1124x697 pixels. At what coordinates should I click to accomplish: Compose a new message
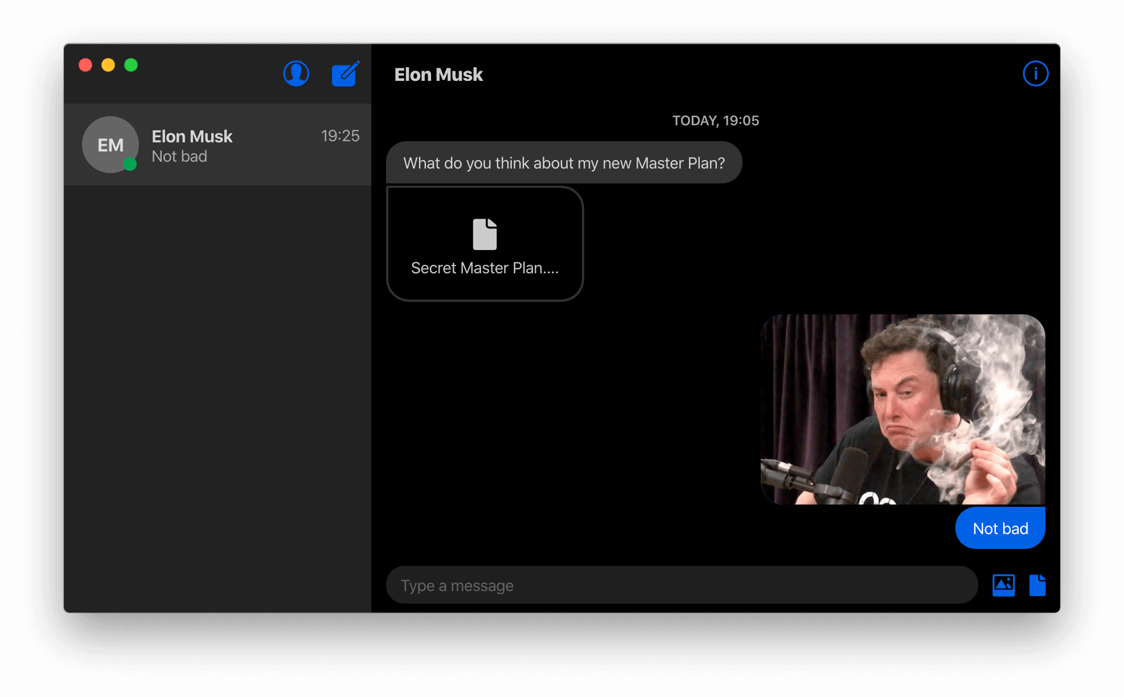[x=346, y=73]
